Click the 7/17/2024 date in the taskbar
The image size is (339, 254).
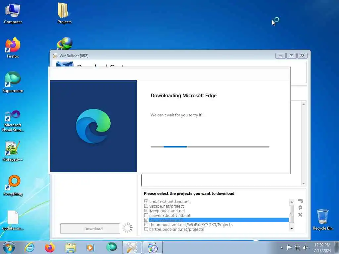pos(322,251)
